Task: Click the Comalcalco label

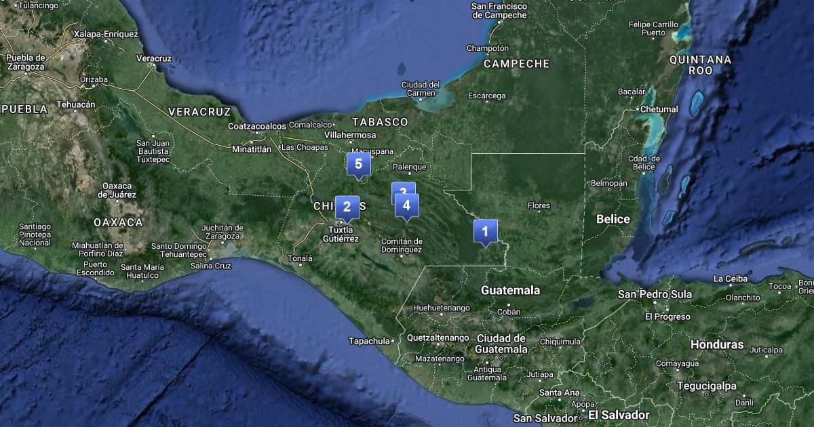Action: [x=311, y=125]
